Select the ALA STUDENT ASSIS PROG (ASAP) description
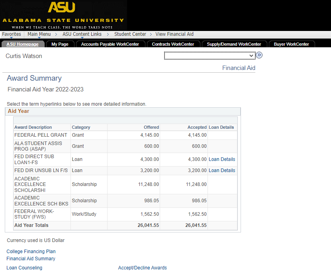Image resolution: width=331 pixels, height=275 pixels. pos(38,146)
